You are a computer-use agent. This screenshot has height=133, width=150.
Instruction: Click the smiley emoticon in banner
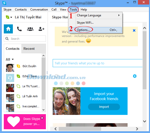point(88,40)
